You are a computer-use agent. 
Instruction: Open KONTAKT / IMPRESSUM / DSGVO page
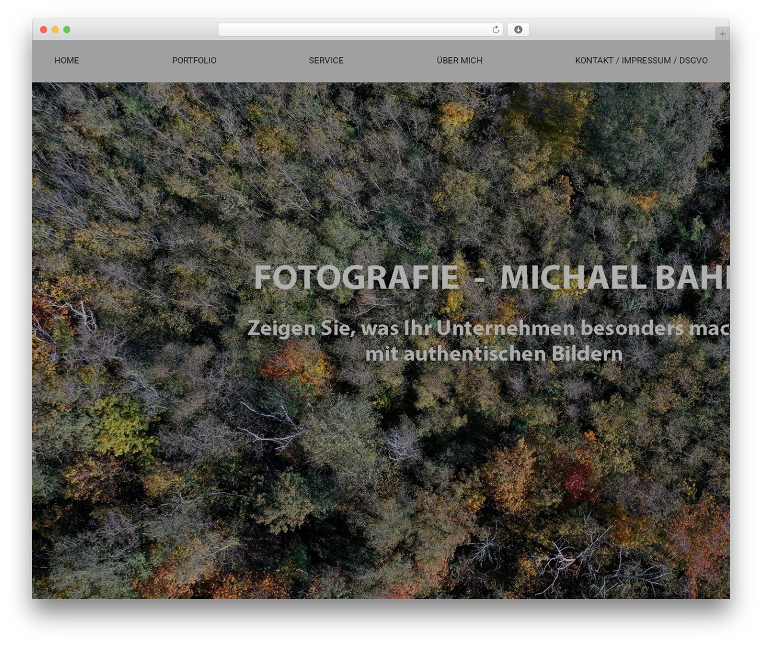(641, 61)
